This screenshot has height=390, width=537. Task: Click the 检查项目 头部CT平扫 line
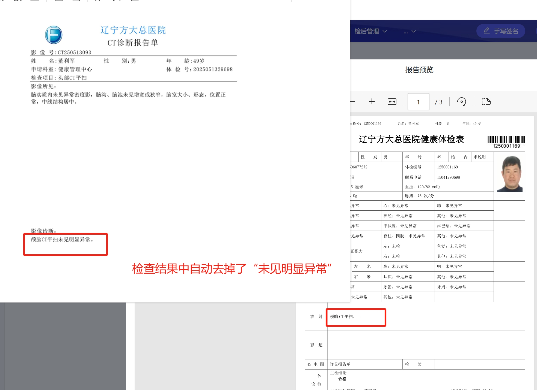(59, 78)
